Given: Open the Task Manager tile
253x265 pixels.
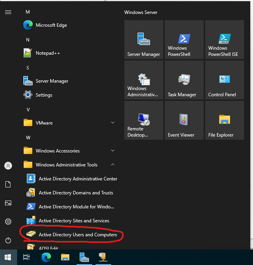Looking at the screenshot, I should pyautogui.click(x=184, y=80).
